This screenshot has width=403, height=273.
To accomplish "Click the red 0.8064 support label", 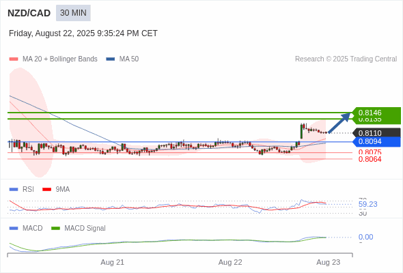I will (x=370, y=159).
